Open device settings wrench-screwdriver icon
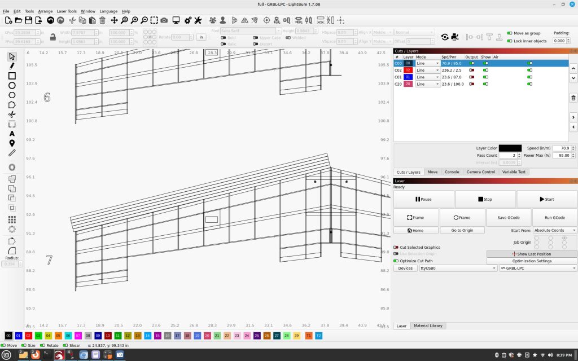Viewport: 578px width, 361px height. (x=198, y=20)
